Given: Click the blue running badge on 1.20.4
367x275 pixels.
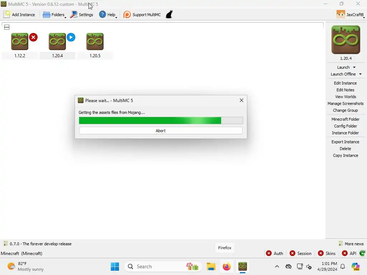Looking at the screenshot, I should click(x=71, y=37).
